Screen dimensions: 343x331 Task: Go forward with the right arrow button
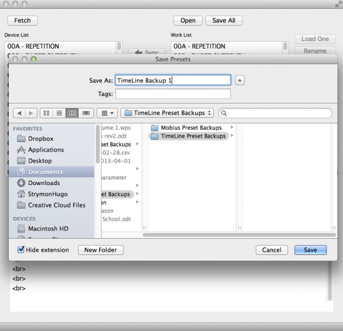[31, 113]
